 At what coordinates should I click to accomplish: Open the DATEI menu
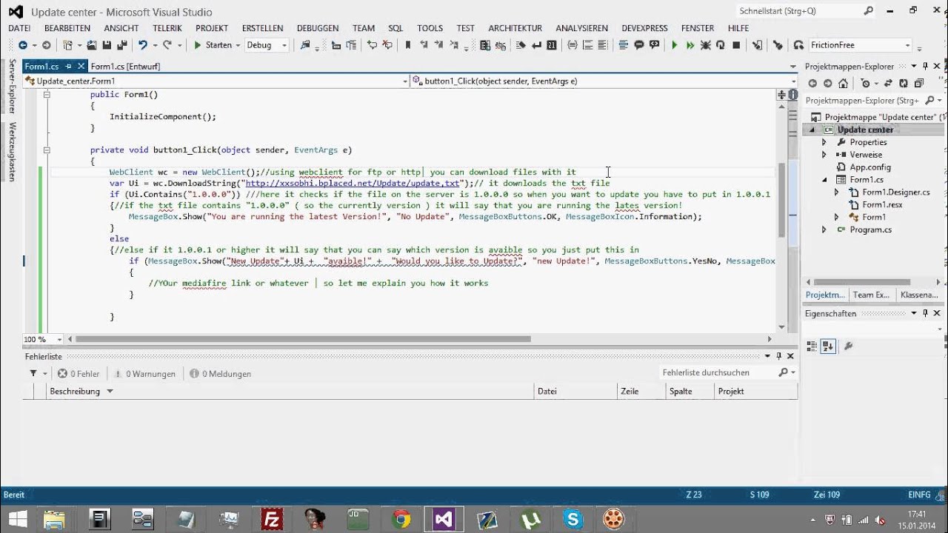(19, 28)
